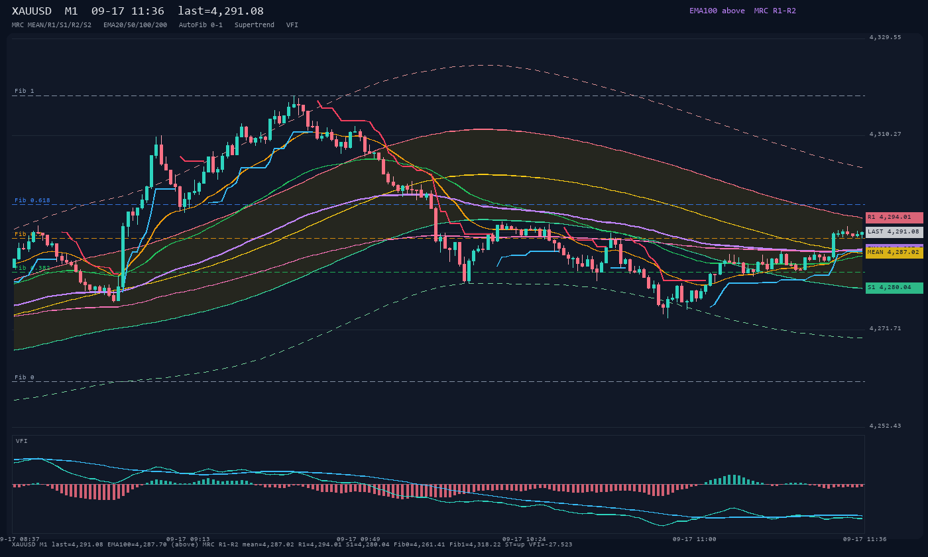Click the 09-17 09:49 time label

tap(358, 539)
